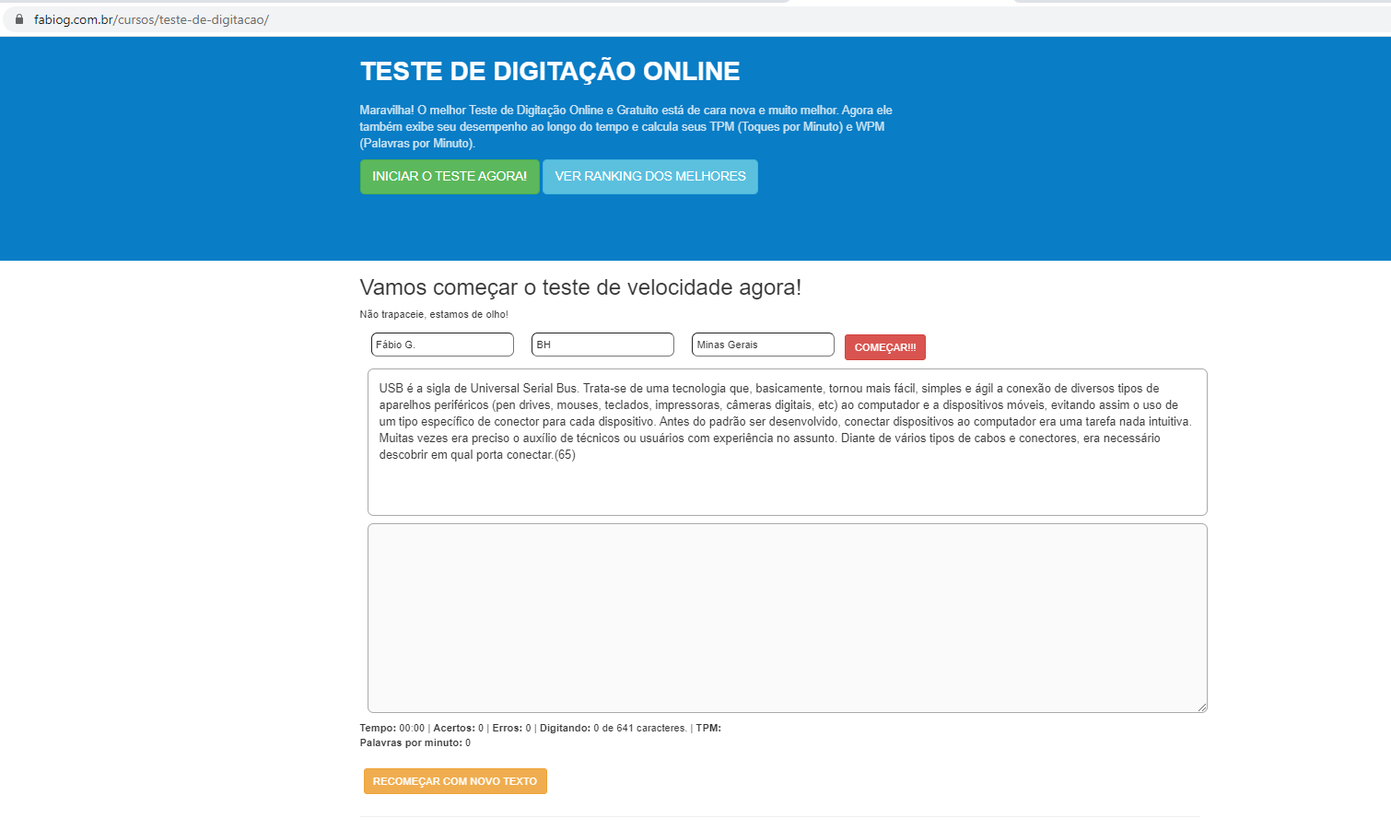Click the fabiog.com.br URL in address bar
The height and width of the screenshot is (830, 1391).
151,19
